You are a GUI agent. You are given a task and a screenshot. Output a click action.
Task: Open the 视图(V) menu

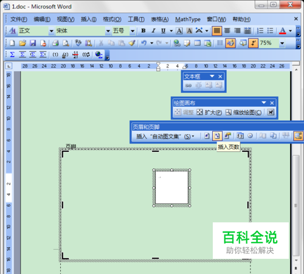[x=66, y=19]
